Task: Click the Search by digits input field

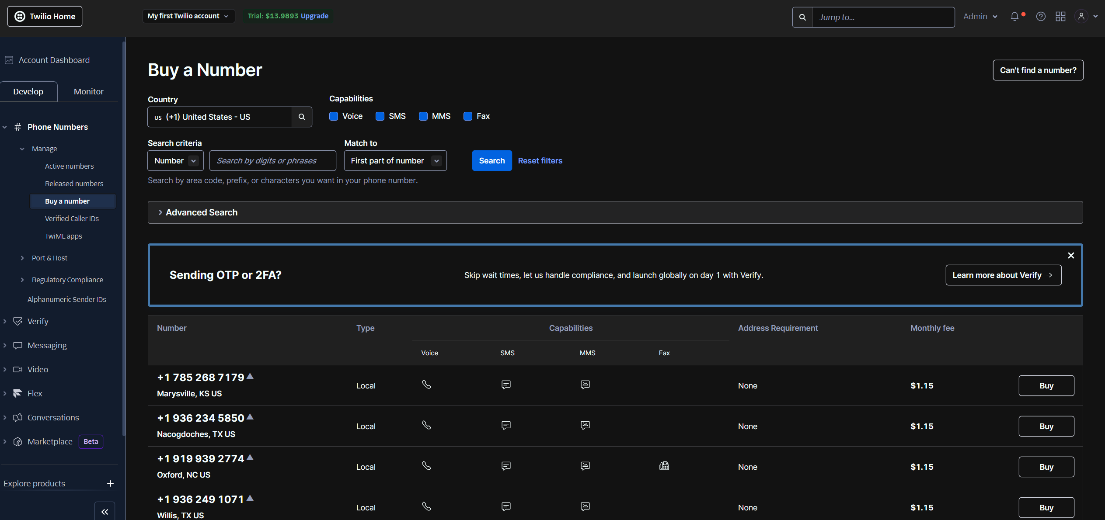Action: click(272, 161)
